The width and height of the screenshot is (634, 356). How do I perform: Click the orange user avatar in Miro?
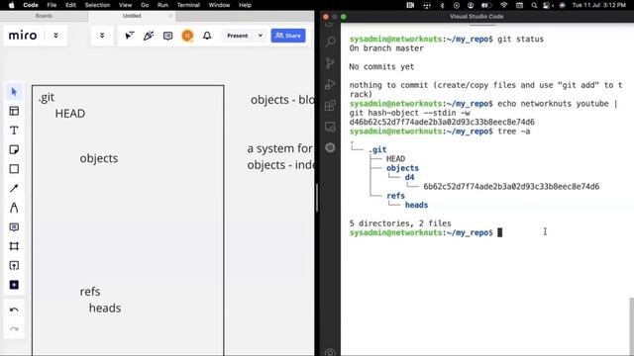pyautogui.click(x=187, y=36)
